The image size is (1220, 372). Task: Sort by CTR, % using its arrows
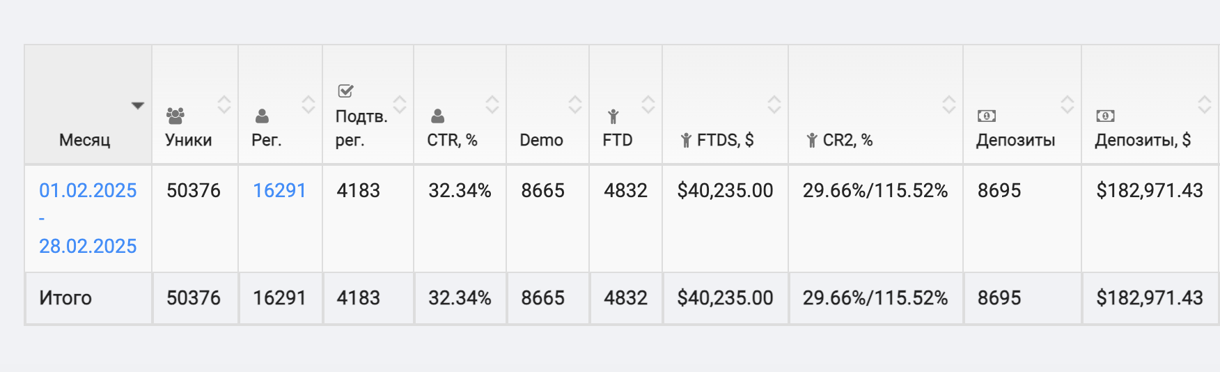[x=492, y=104]
